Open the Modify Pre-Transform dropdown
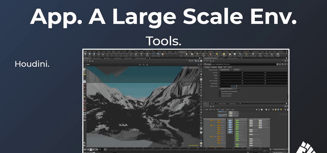 tap(229, 89)
